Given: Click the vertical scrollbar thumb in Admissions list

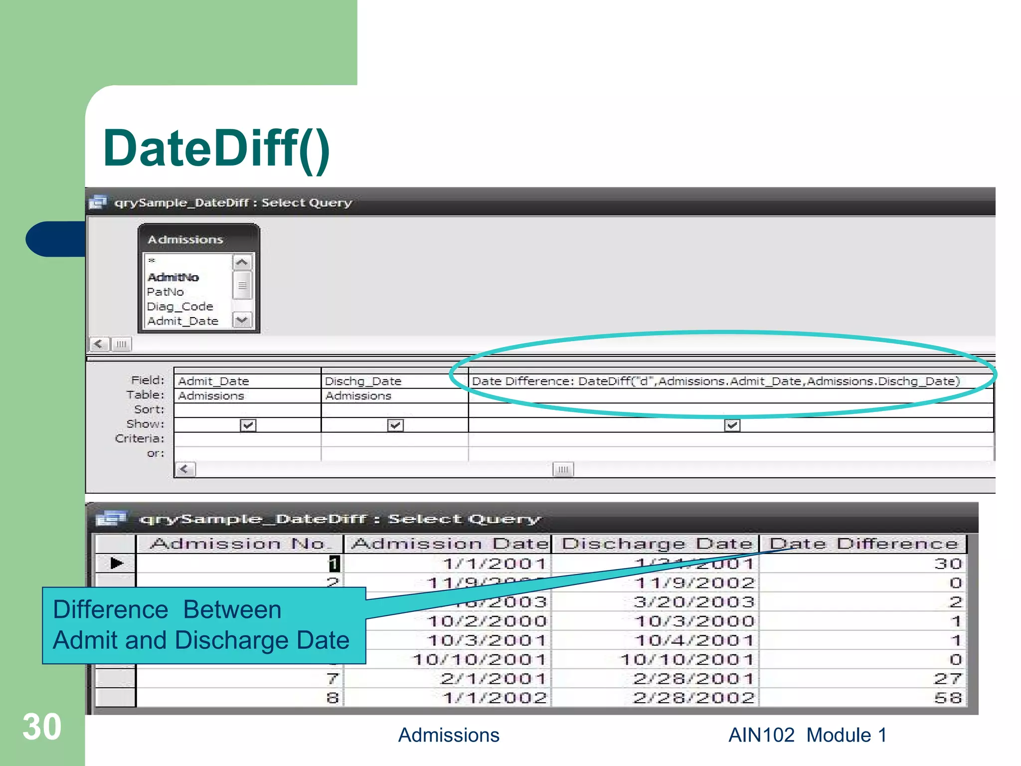Looking at the screenshot, I should pyautogui.click(x=242, y=285).
